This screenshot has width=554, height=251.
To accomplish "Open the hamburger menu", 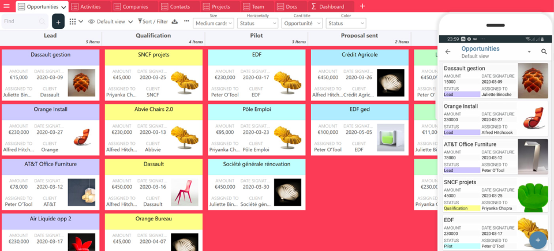I will [6, 6].
